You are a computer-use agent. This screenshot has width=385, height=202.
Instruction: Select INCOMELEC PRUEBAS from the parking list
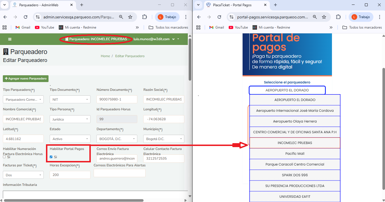pos(294,143)
